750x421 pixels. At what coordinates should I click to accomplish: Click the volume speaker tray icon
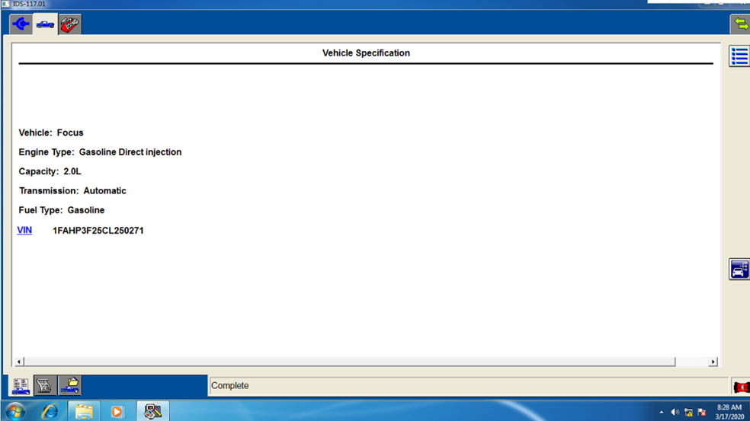(x=675, y=412)
